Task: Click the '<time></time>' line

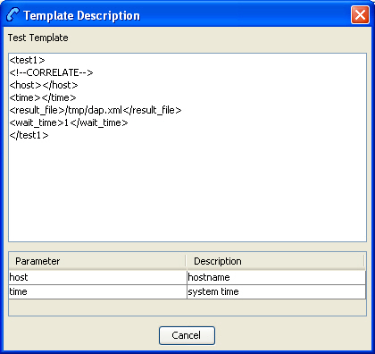Action: [x=43, y=97]
